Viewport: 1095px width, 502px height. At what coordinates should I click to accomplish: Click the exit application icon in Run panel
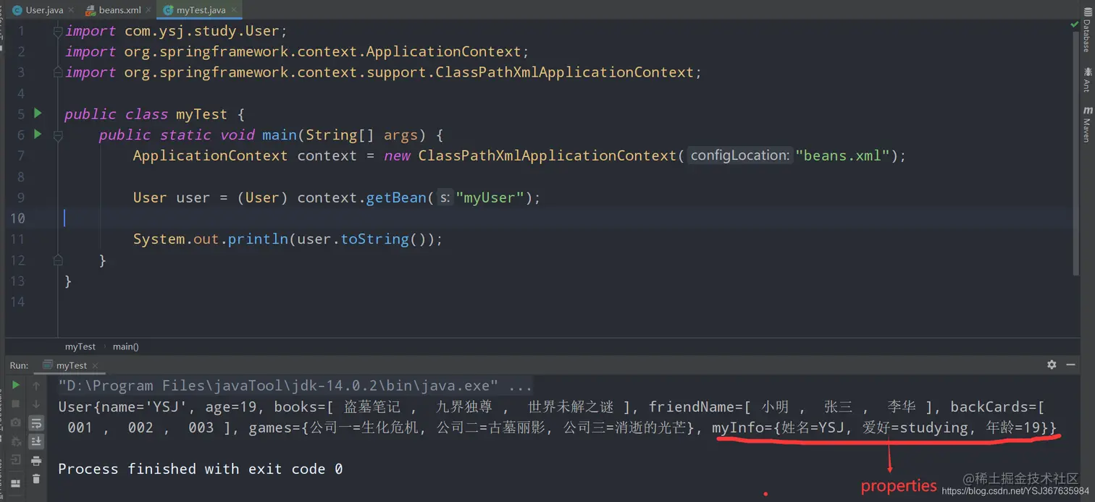coord(16,460)
